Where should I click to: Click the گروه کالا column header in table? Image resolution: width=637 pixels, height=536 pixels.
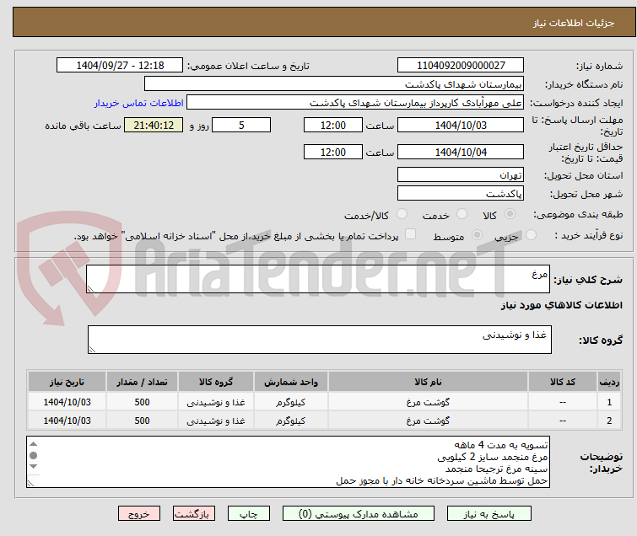216,382
